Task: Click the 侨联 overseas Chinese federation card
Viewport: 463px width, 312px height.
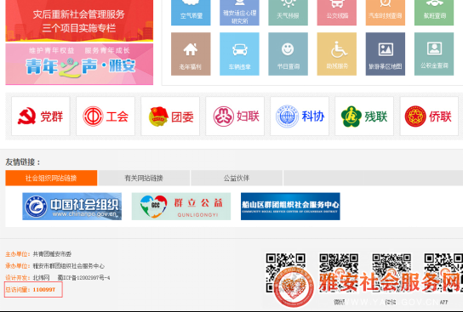Action: pos(429,116)
